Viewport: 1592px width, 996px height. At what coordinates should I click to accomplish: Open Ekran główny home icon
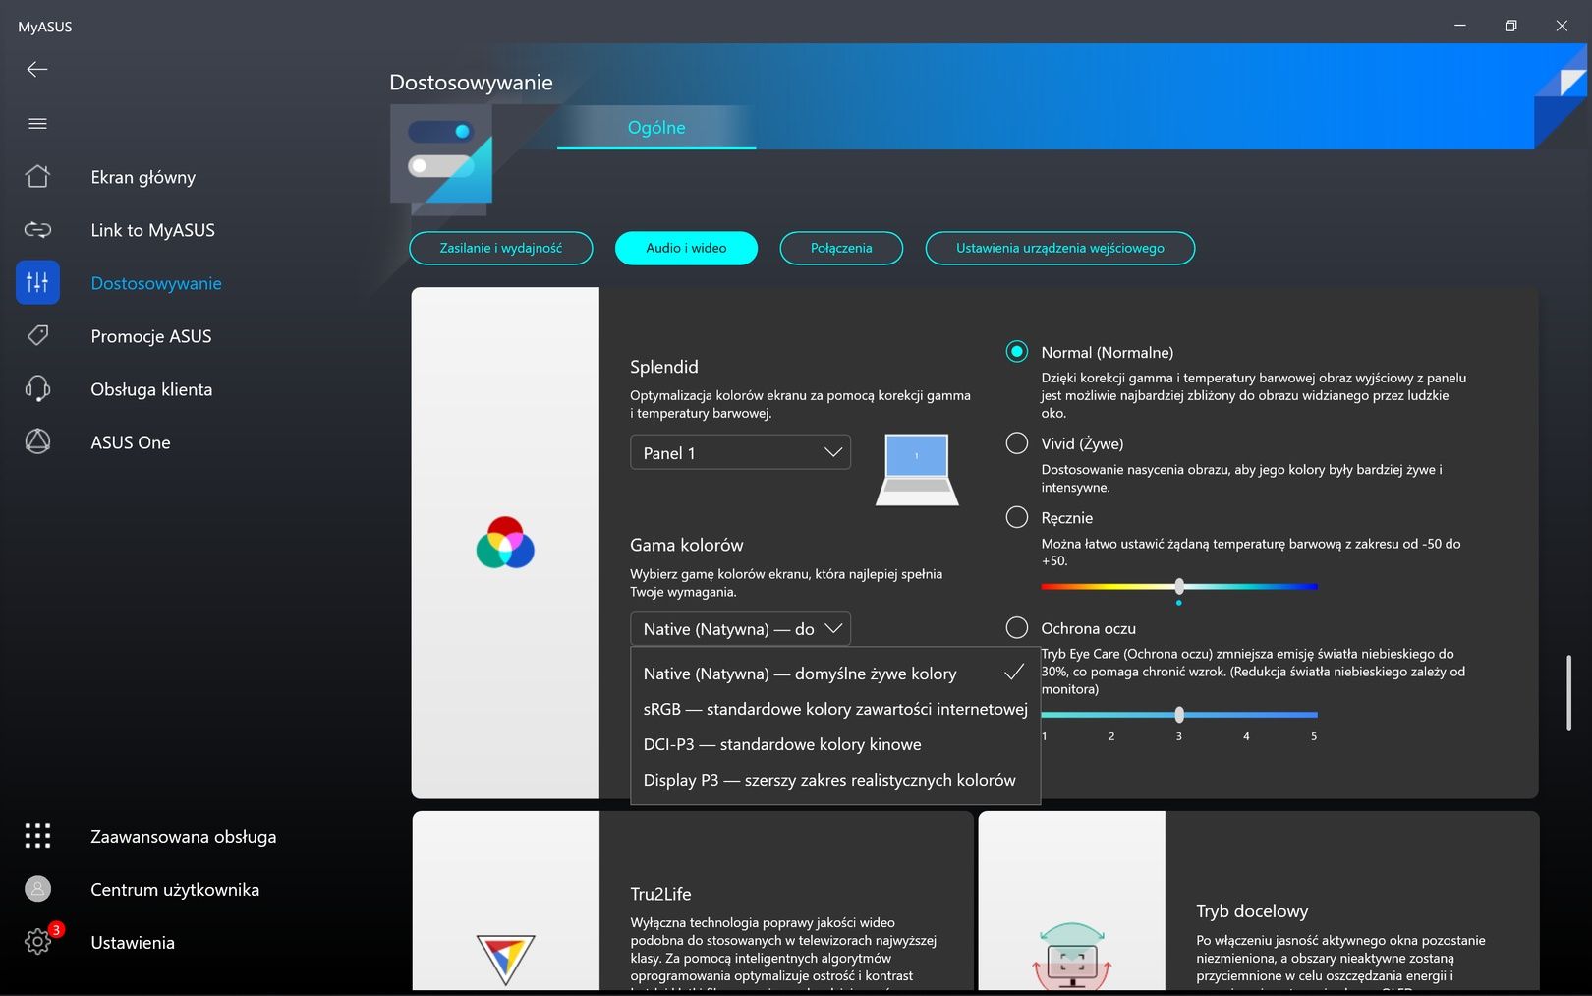[x=37, y=176]
